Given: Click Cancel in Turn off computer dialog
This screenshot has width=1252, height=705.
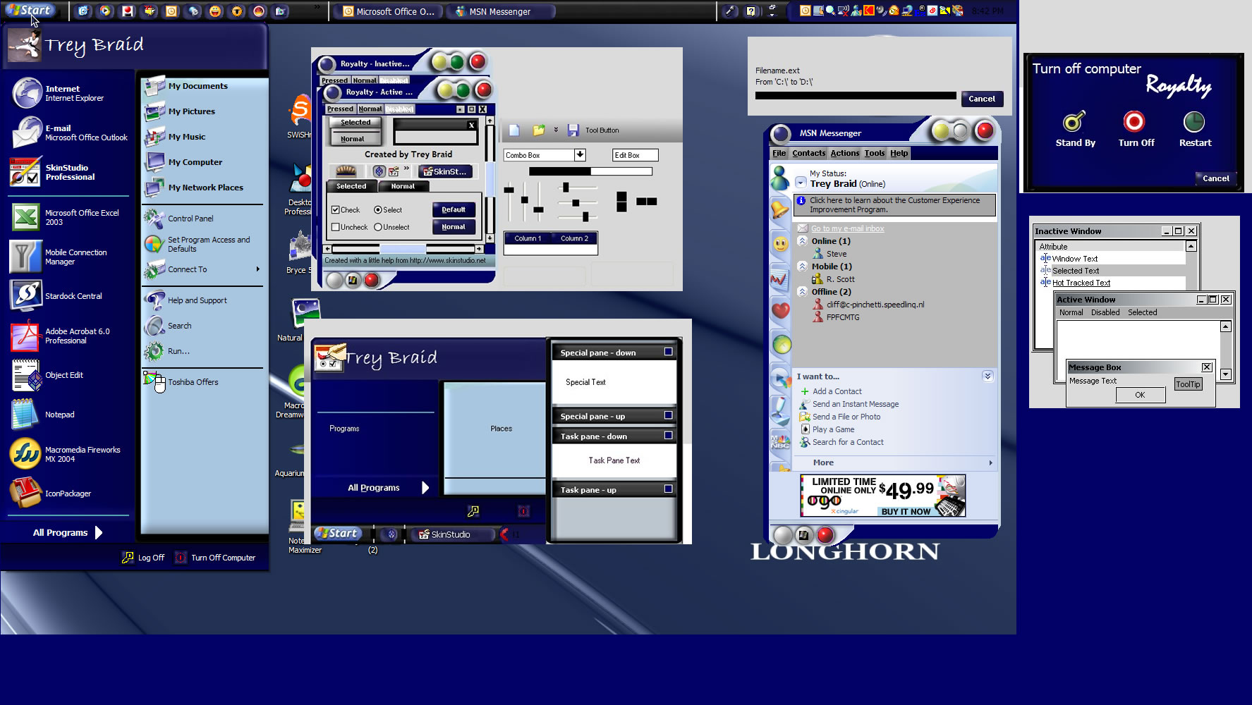Looking at the screenshot, I should (x=1215, y=178).
